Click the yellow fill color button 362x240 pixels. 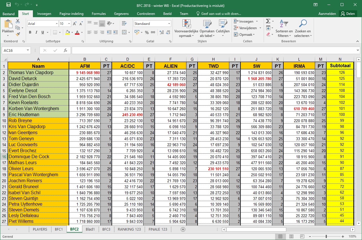tap(67, 32)
